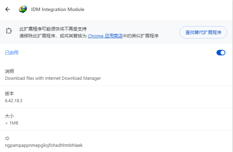Click the IDM Integration Module title
Viewport: 233px width, 152px height.
pyautogui.click(x=58, y=9)
